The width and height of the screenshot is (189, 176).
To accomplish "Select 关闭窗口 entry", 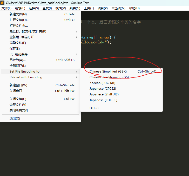I will tap(40, 91).
